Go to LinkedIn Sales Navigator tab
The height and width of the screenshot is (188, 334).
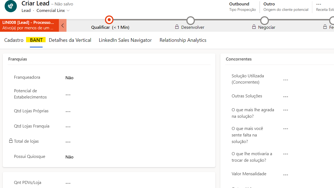pyautogui.click(x=125, y=40)
